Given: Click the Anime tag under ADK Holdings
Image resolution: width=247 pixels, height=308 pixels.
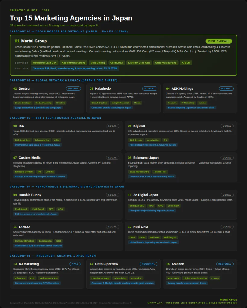Looking at the screenshot, I should click(x=202, y=103).
